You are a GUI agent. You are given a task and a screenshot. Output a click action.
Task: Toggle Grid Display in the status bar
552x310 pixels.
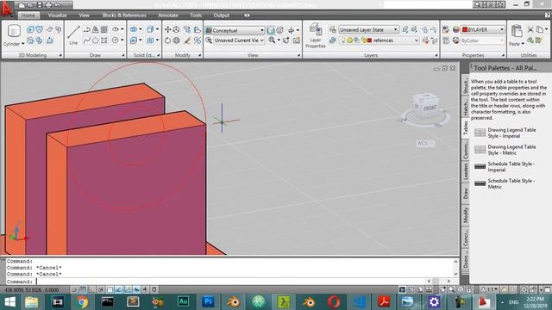coord(83,289)
